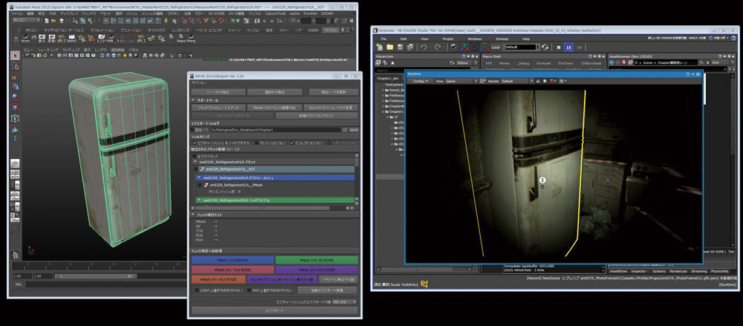Toggle LODの上書き作成を行わない checkbox
This screenshot has width=743, height=326.
[x=197, y=290]
